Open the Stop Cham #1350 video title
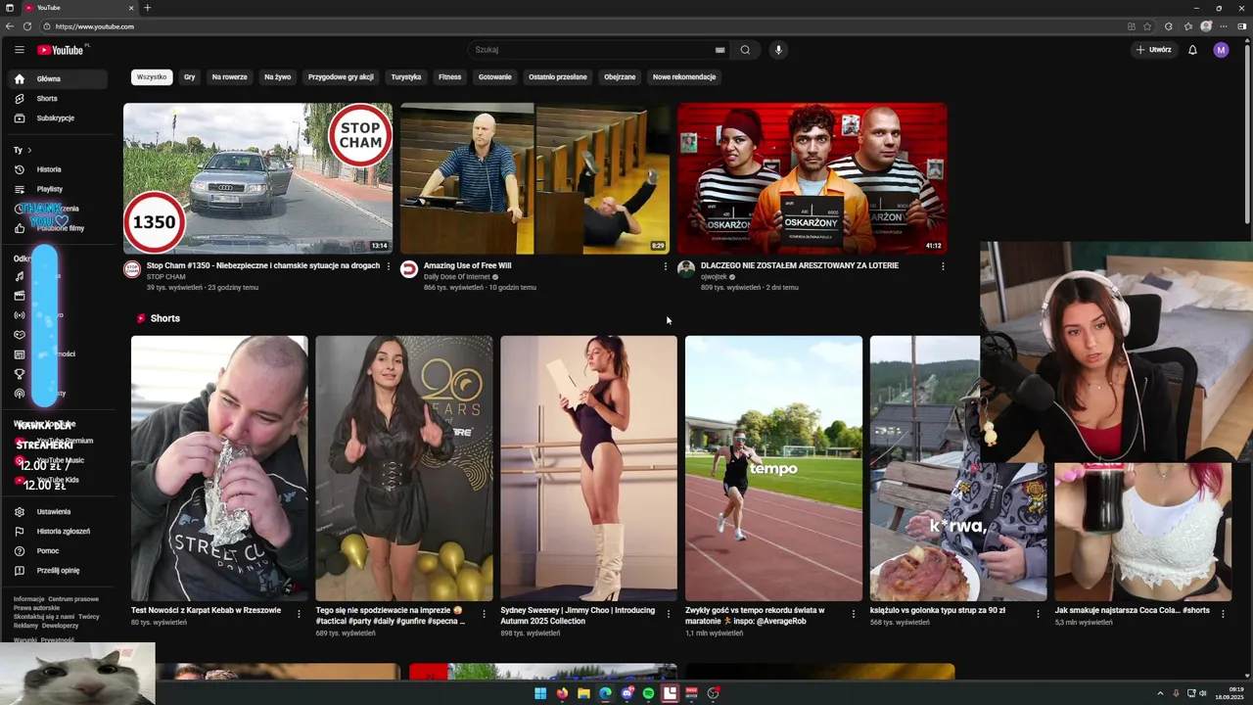1253x705 pixels. pyautogui.click(x=263, y=265)
